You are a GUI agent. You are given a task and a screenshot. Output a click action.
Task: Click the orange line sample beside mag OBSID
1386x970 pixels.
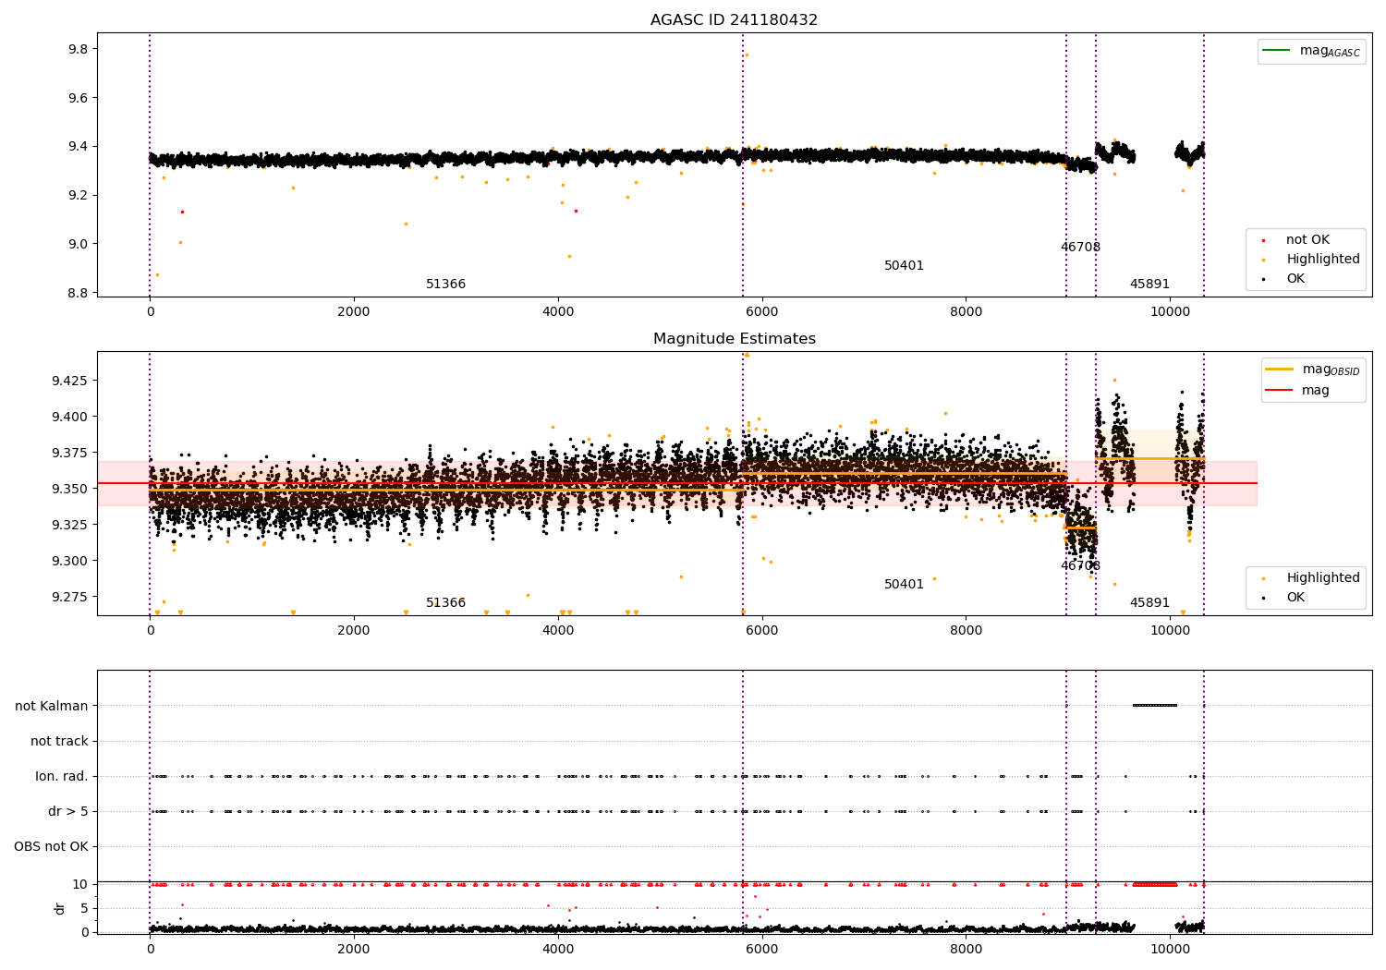(x=1280, y=370)
